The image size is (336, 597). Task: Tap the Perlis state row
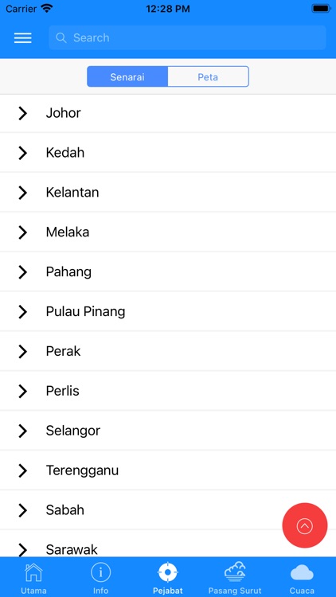(168, 391)
